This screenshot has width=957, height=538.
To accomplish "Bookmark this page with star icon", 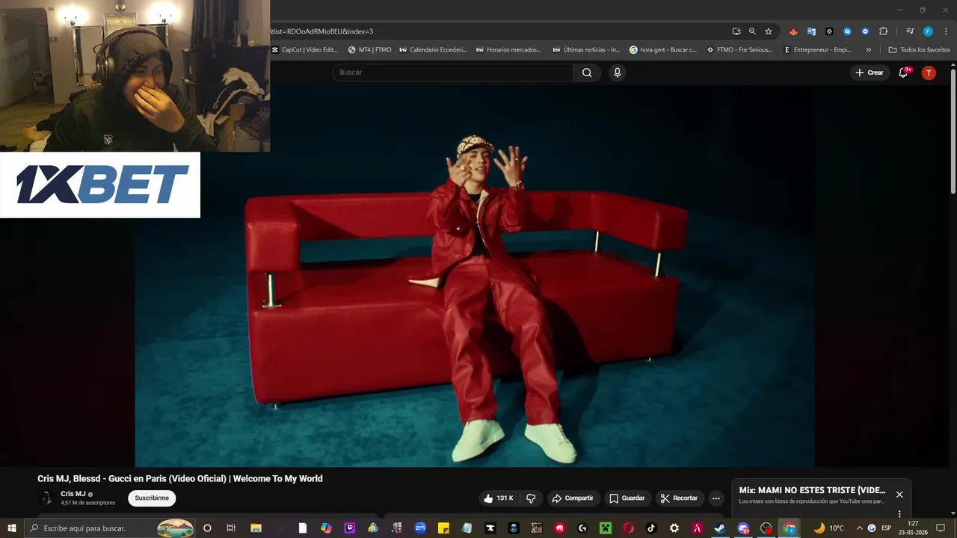I will (x=768, y=31).
